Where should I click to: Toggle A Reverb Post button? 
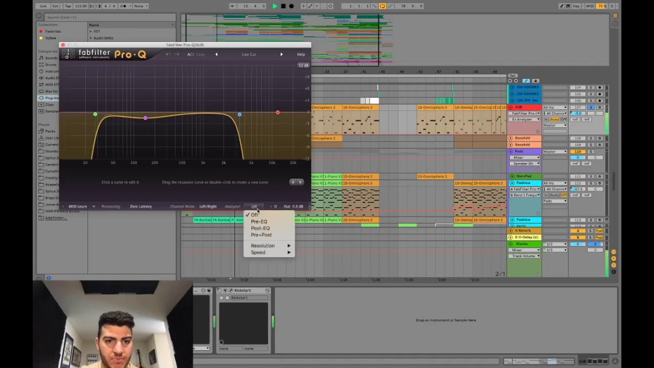click(599, 231)
